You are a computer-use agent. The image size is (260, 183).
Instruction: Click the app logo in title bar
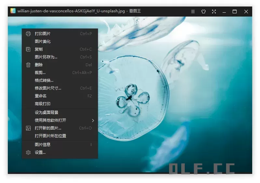[13, 11]
